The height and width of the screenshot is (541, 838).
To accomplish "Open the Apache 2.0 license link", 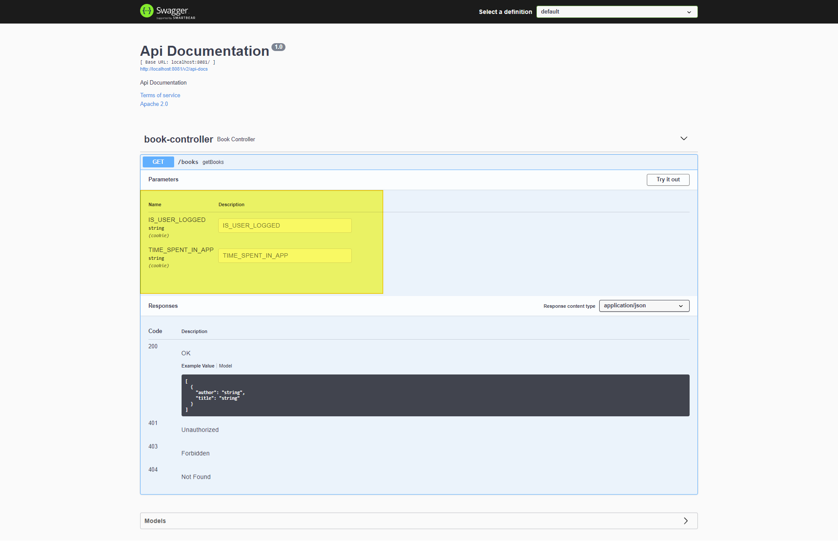I will 154,104.
